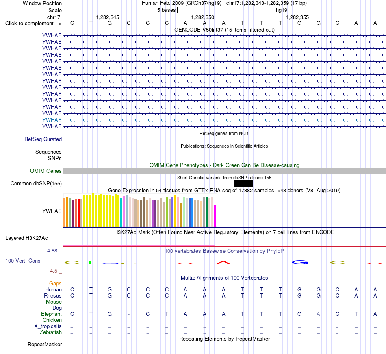Click the 'Short Genetic Variants from dbSNP release 155' title
Screen dimensions: 386x354
click(224, 178)
